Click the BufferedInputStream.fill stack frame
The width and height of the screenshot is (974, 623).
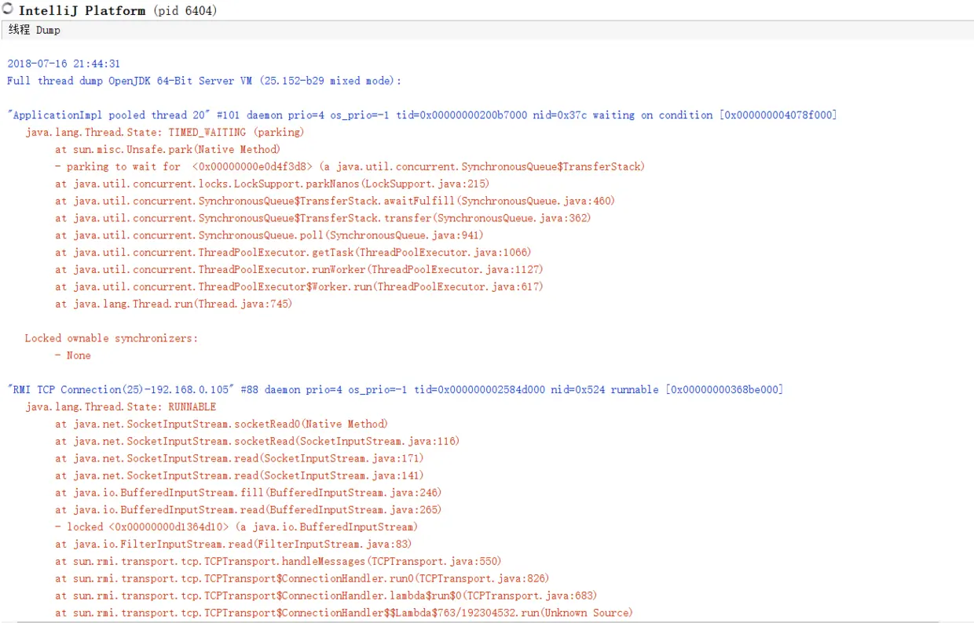248,494
